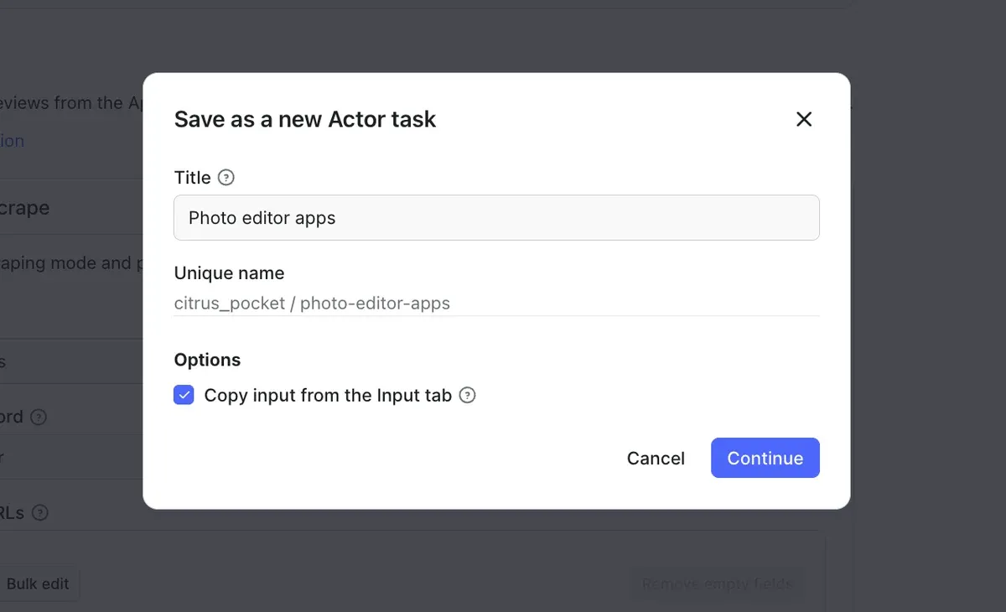This screenshot has width=1006, height=612.
Task: Click the Title label text
Action: pos(192,178)
